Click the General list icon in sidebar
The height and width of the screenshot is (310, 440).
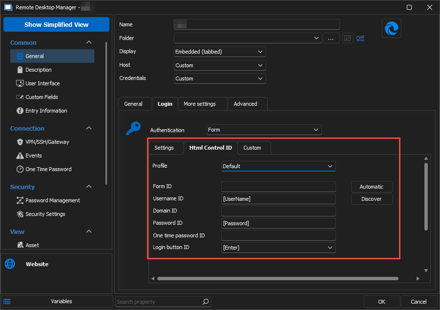click(20, 56)
